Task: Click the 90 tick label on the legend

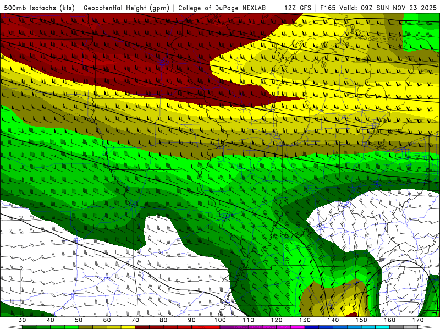Action: pyautogui.click(x=191, y=320)
